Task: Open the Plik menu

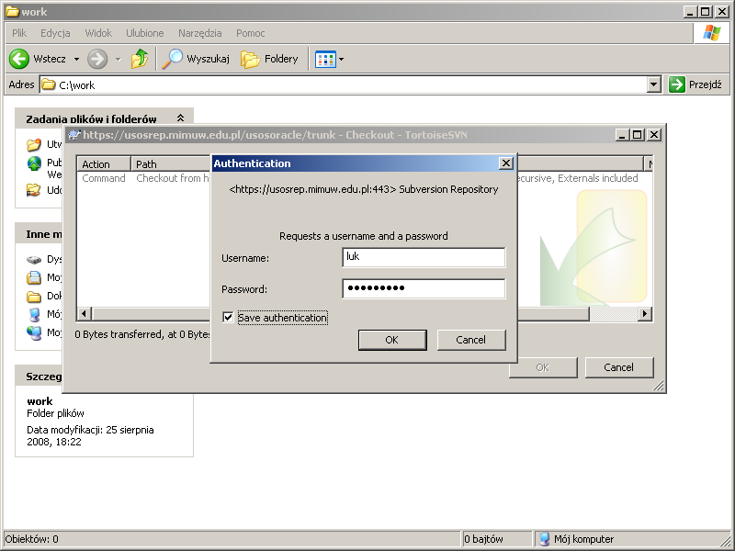Action: [19, 33]
